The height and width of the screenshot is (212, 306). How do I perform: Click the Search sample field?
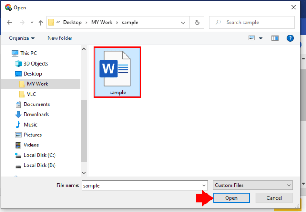tap(252, 23)
